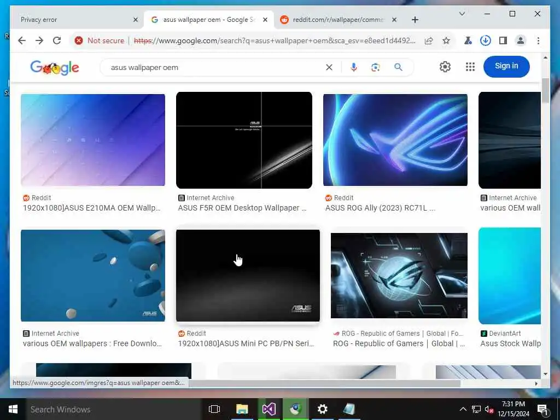The width and height of the screenshot is (560, 420).
Task: Open ASUS ROG Ally (2023) RC71L link
Action: (x=380, y=208)
